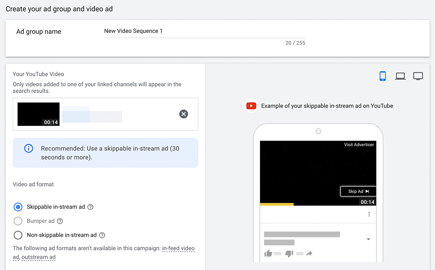435x270 pixels.
Task: Switch preview to TV screen view
Action: coord(418,76)
